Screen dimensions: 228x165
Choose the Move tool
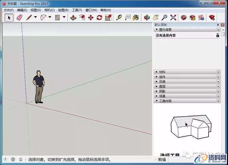91,17
